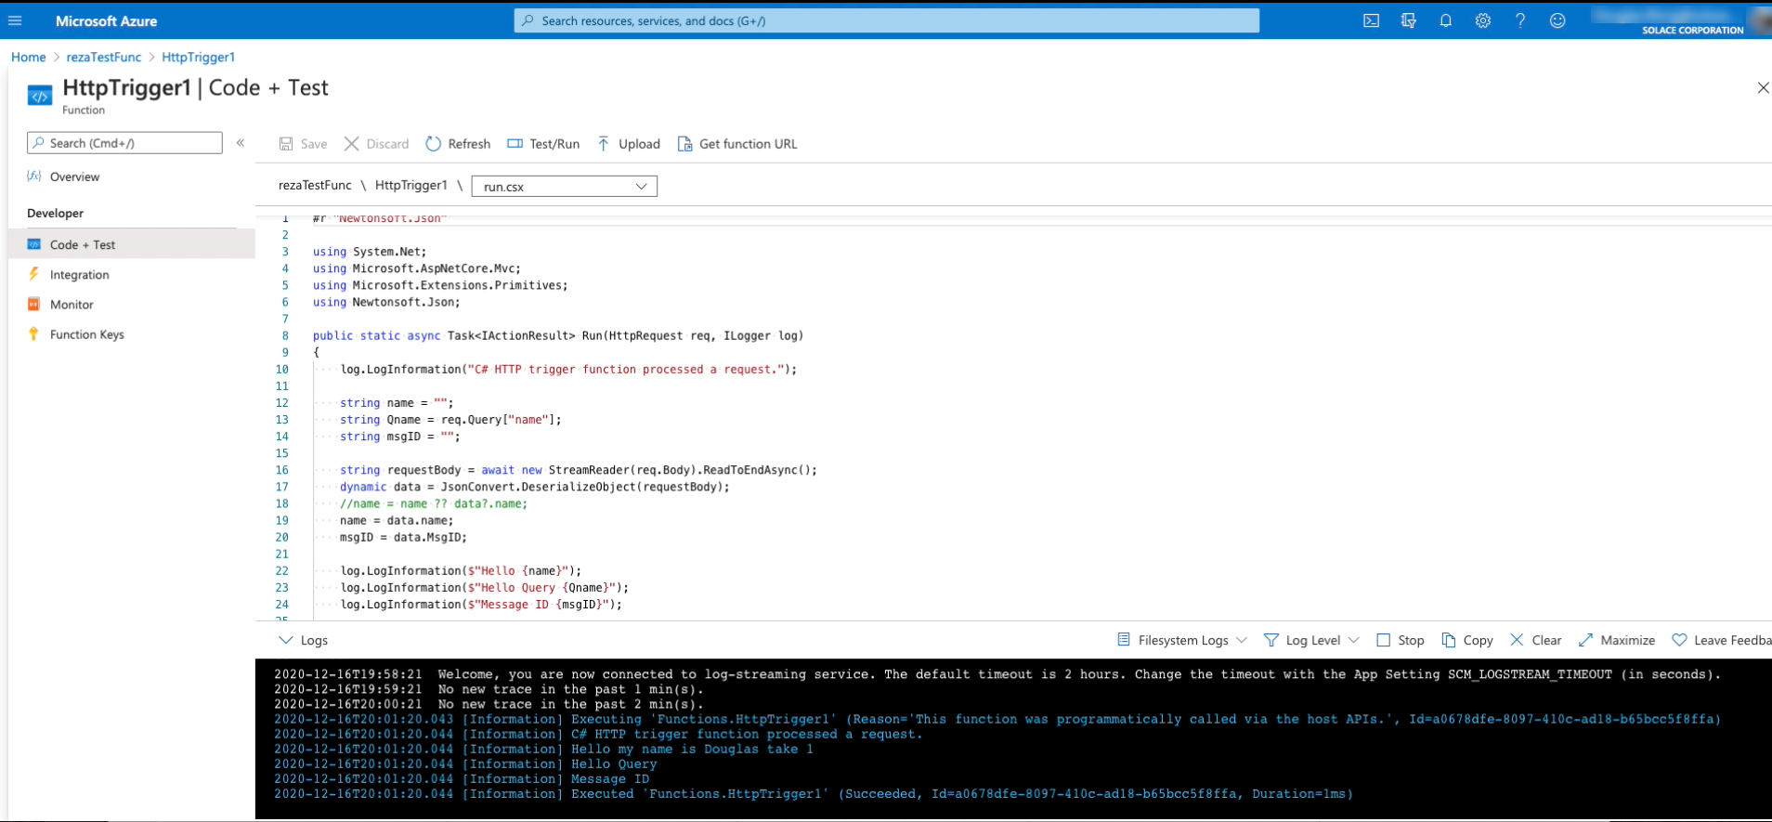Click the Refresh button

pyautogui.click(x=458, y=144)
